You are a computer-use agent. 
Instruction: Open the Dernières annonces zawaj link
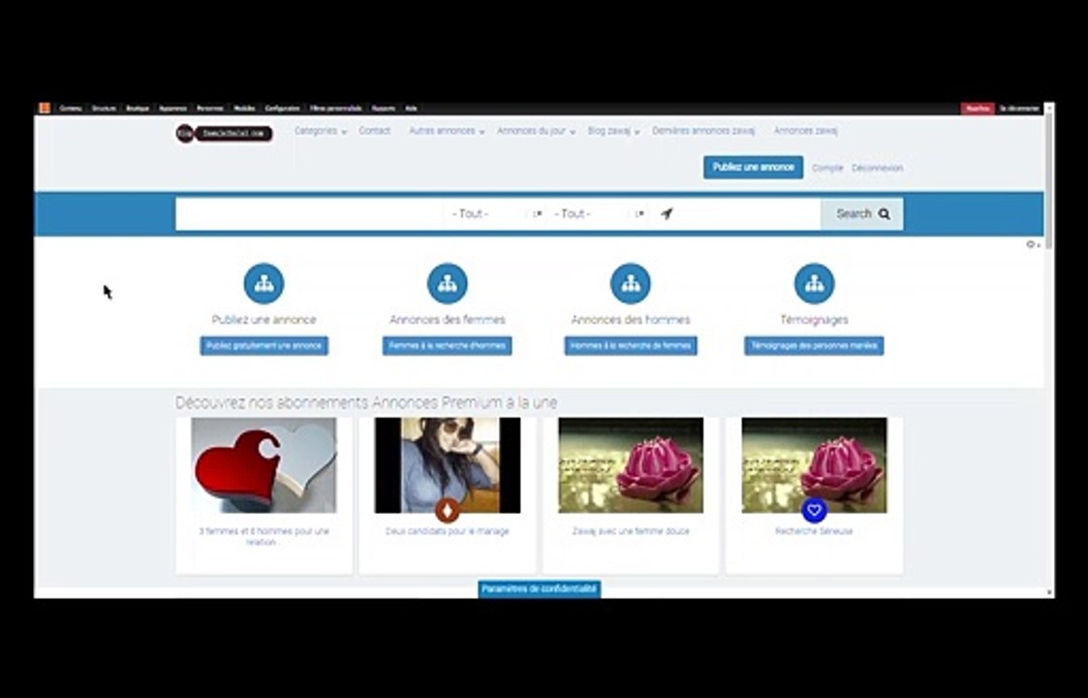pos(703,131)
